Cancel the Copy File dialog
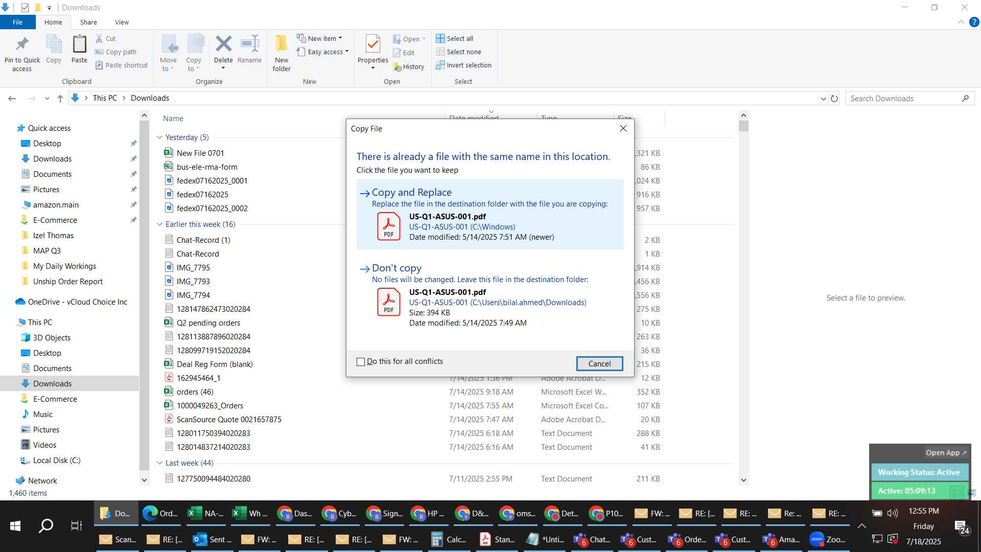Screen dimensions: 981x552 599,363
